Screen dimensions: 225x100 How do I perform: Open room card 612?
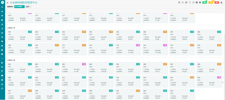pyautogui.click(x=101, y=82)
